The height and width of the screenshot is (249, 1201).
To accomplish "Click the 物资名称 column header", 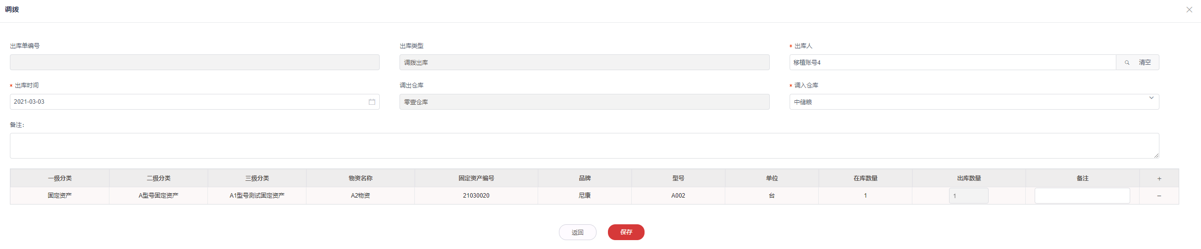I will [x=360, y=178].
